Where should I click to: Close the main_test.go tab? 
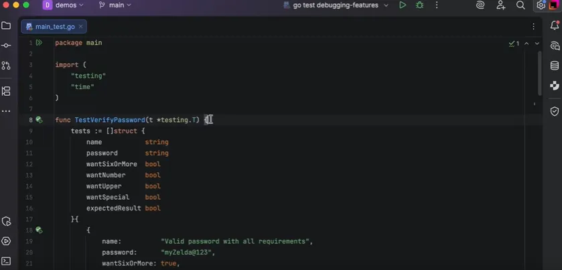click(x=80, y=27)
